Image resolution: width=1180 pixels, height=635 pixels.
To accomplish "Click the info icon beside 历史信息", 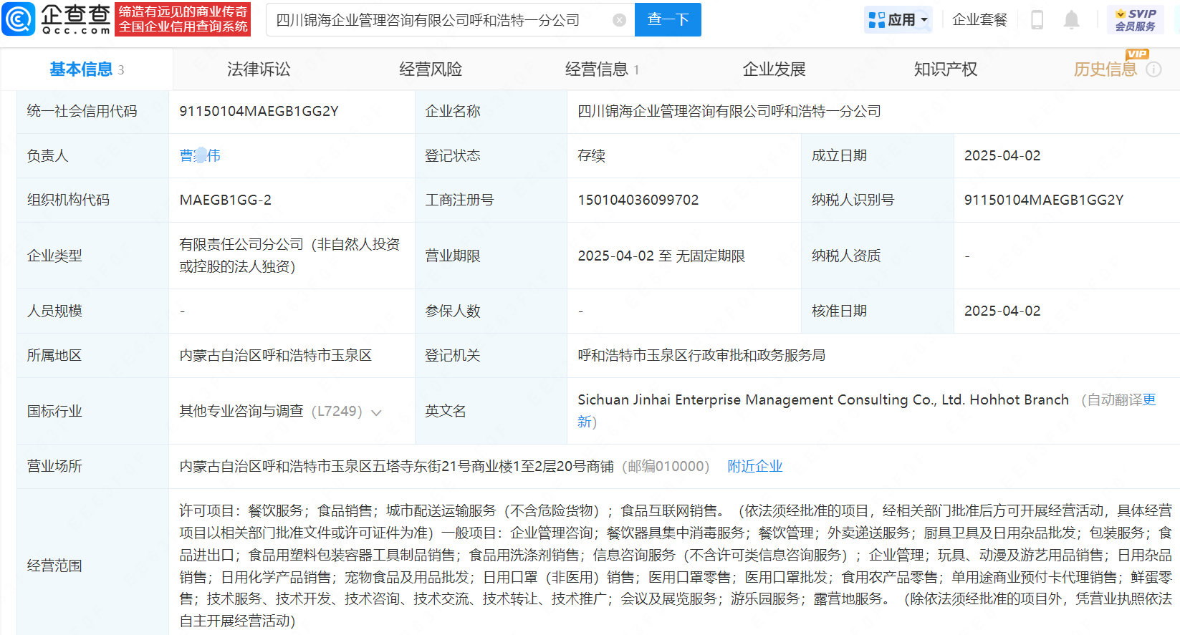I will point(1153,69).
